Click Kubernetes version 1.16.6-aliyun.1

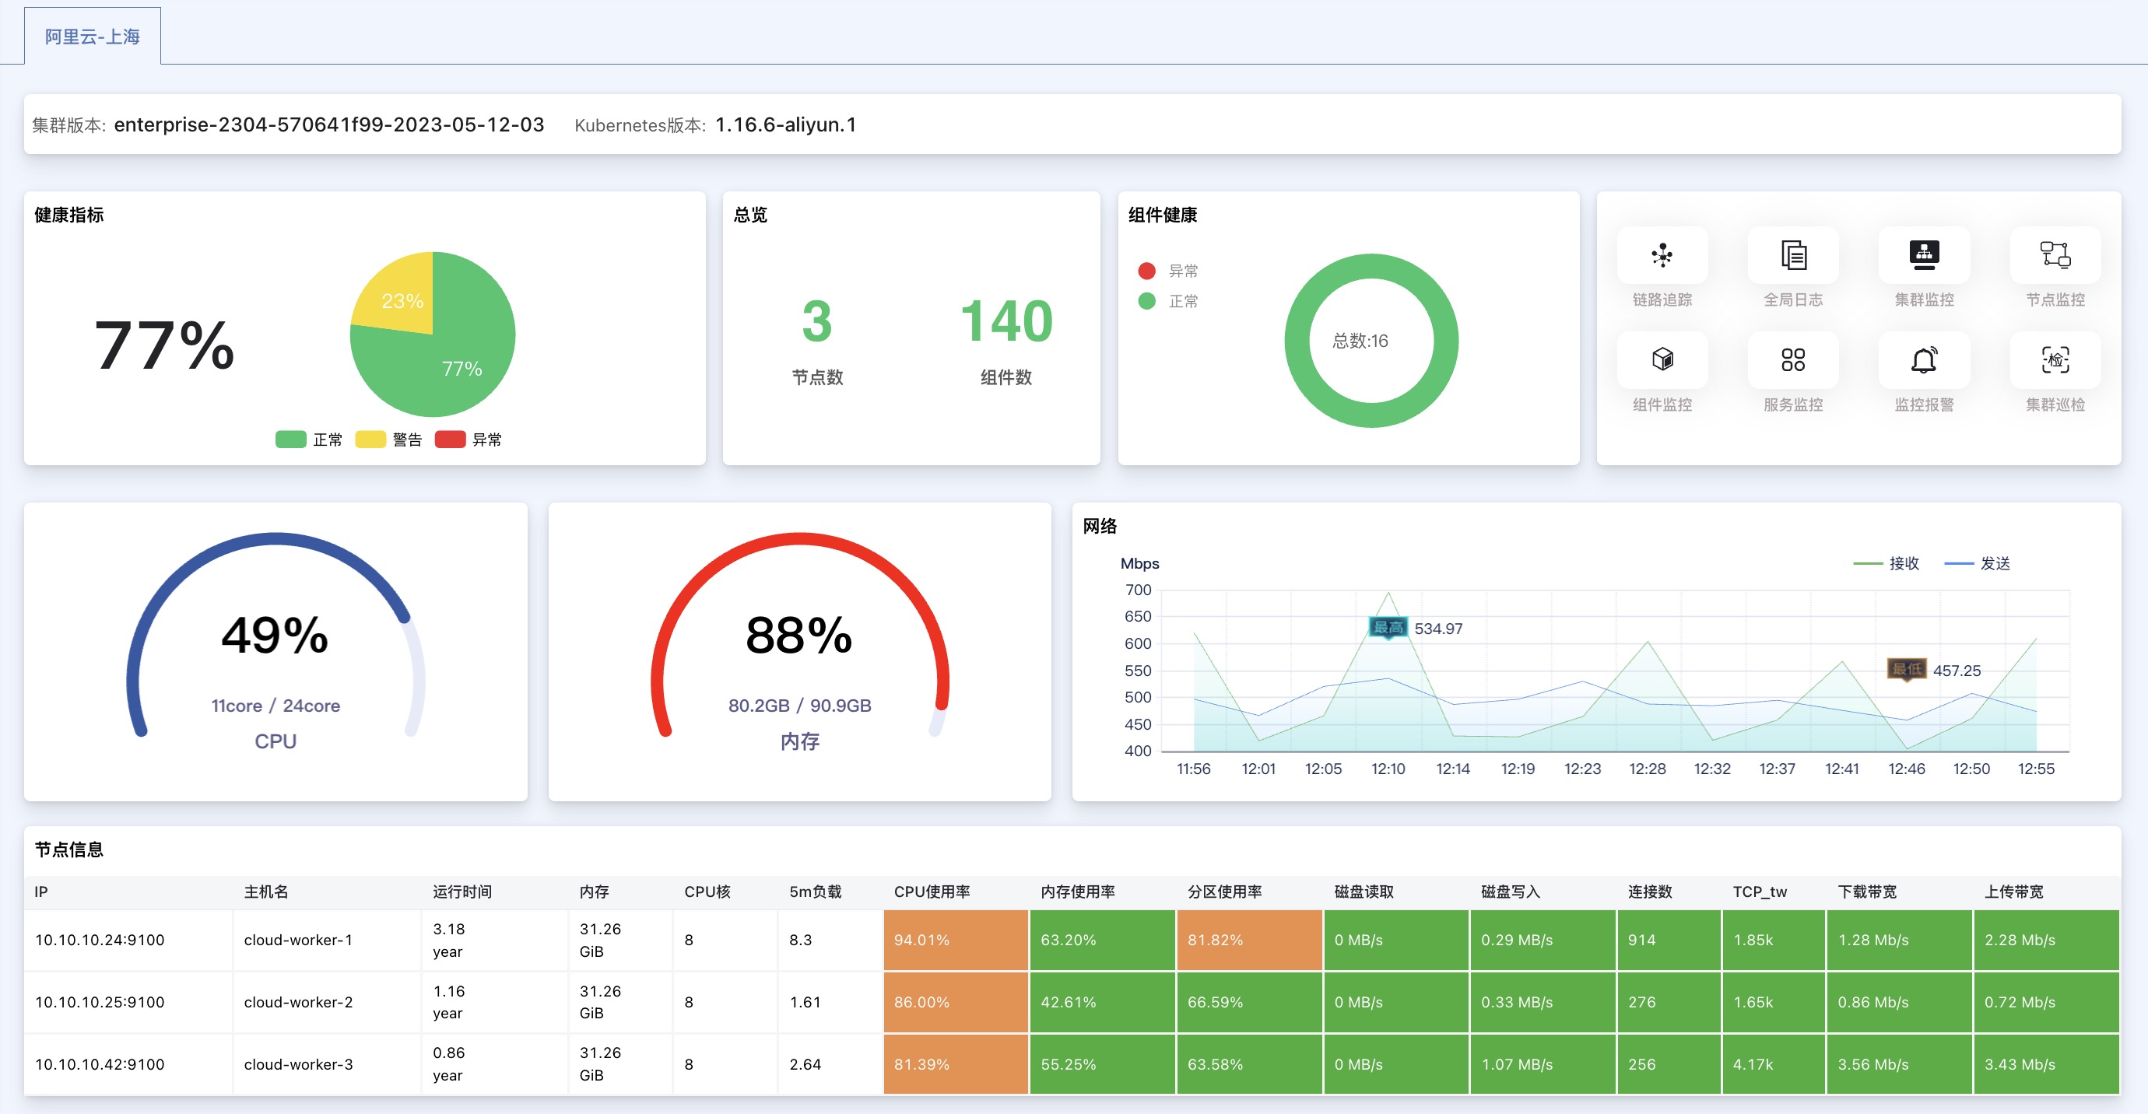tap(785, 124)
